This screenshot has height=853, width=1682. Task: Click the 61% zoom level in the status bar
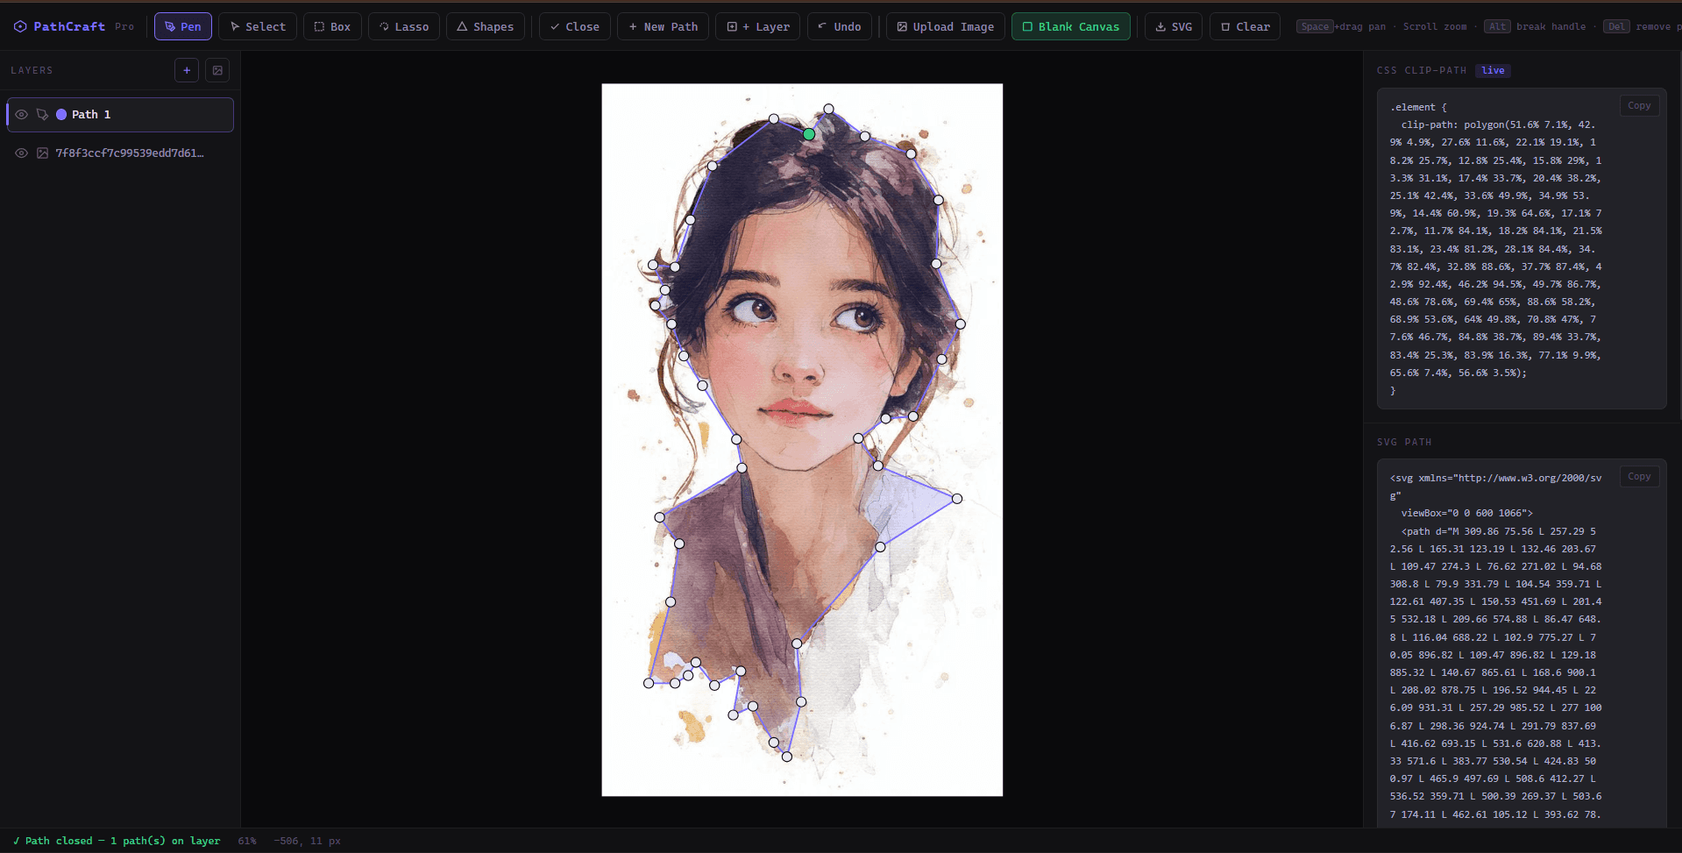[247, 841]
